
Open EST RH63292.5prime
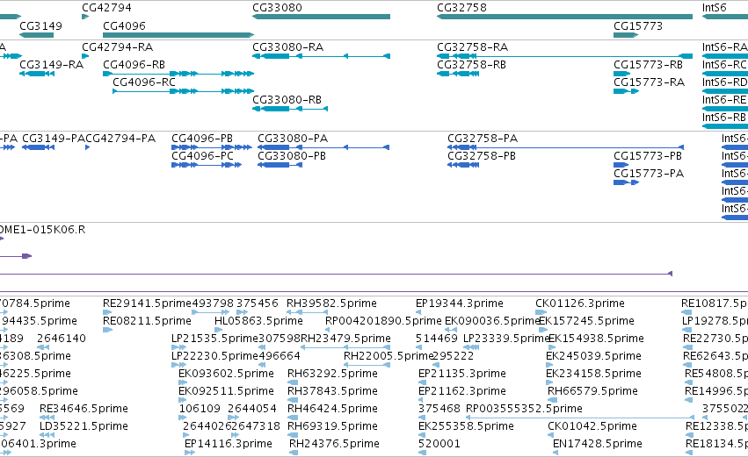pyautogui.click(x=332, y=374)
